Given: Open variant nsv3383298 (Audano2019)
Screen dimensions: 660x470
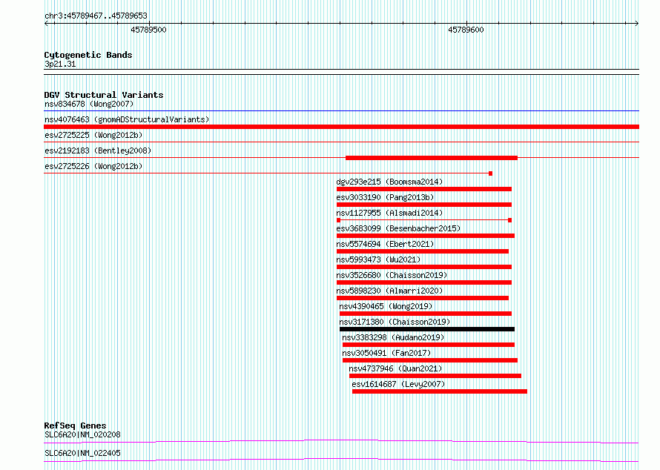Looking at the screenshot, I should click(x=393, y=337).
